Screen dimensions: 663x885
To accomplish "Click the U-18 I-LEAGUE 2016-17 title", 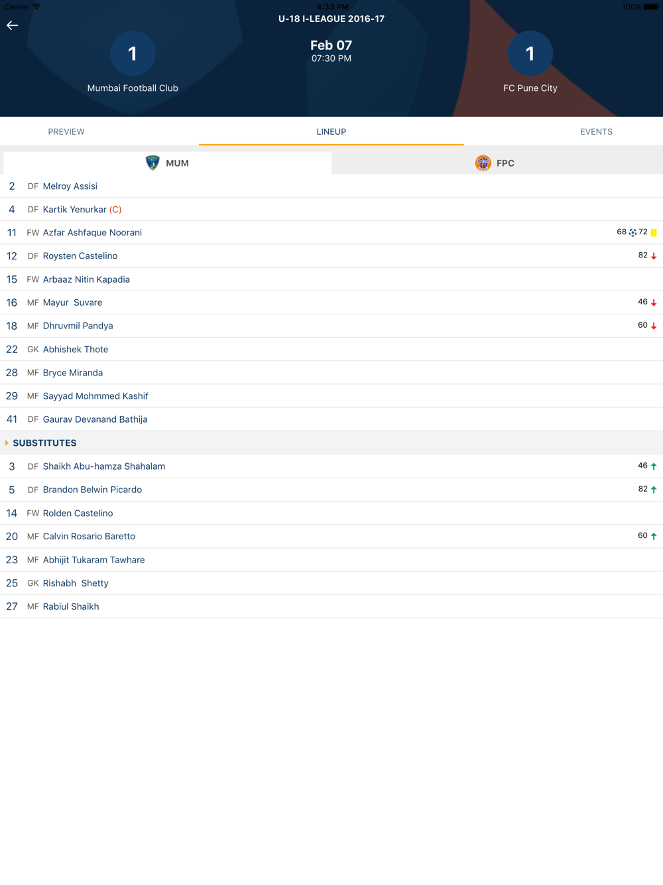I will click(x=331, y=19).
